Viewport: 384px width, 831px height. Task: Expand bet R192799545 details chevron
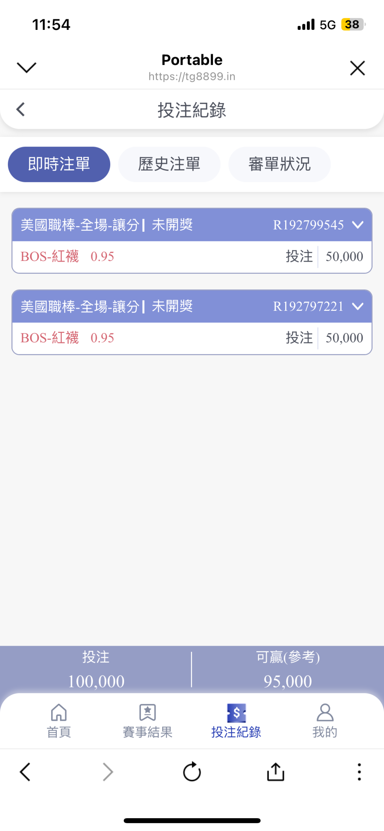pos(358,225)
